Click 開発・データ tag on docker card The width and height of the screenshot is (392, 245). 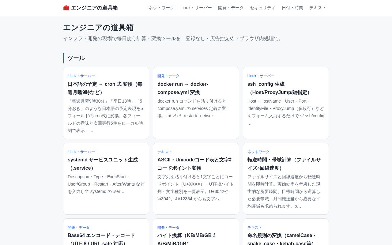click(168, 76)
